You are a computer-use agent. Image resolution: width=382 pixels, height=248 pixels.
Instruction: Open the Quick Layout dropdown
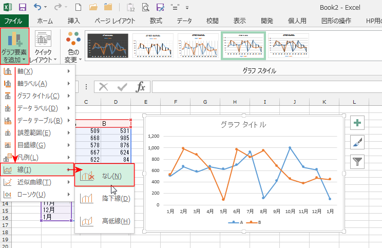click(43, 46)
